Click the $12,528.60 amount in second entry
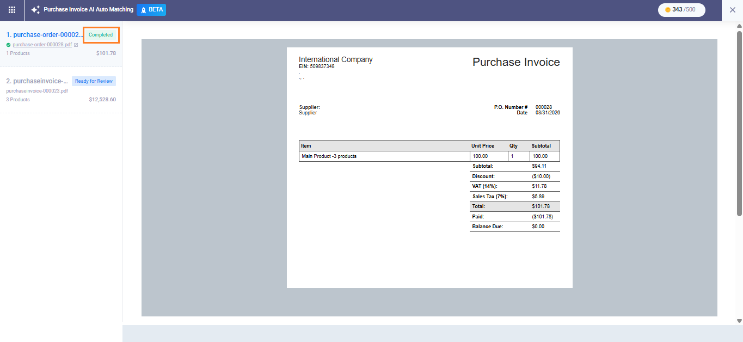 102,100
